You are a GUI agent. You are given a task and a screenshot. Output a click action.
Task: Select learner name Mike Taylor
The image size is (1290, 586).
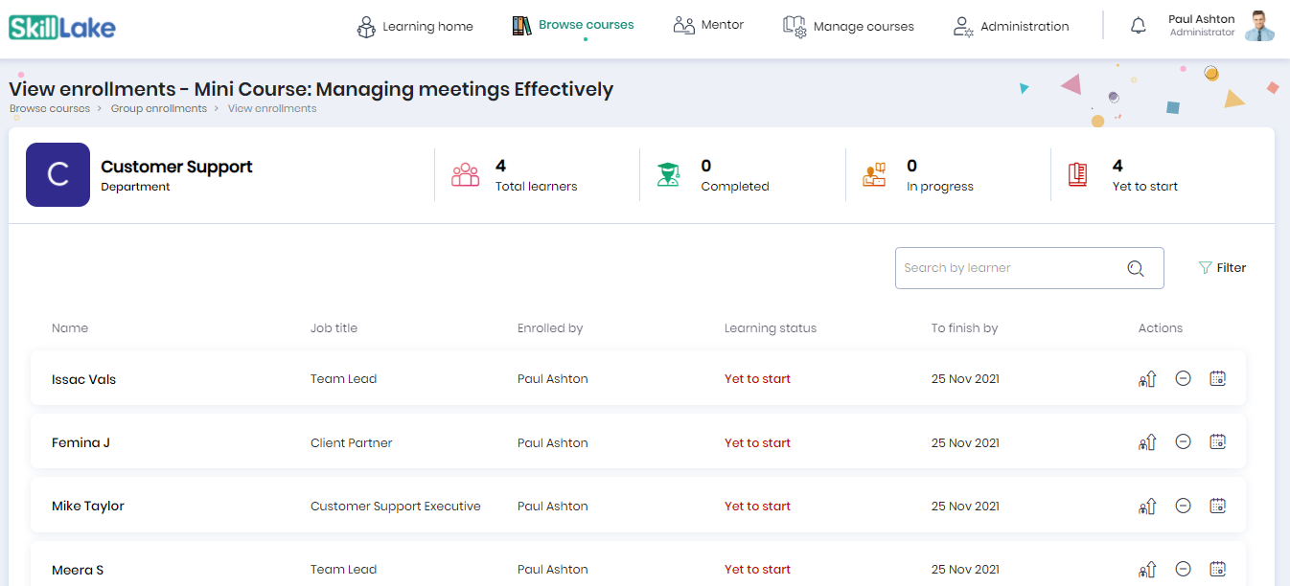88,507
